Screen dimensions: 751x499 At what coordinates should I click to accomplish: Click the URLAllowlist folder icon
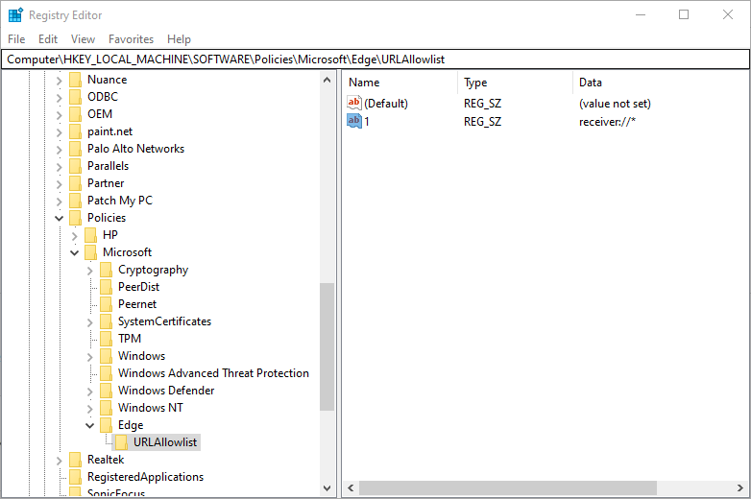pyautogui.click(x=121, y=442)
